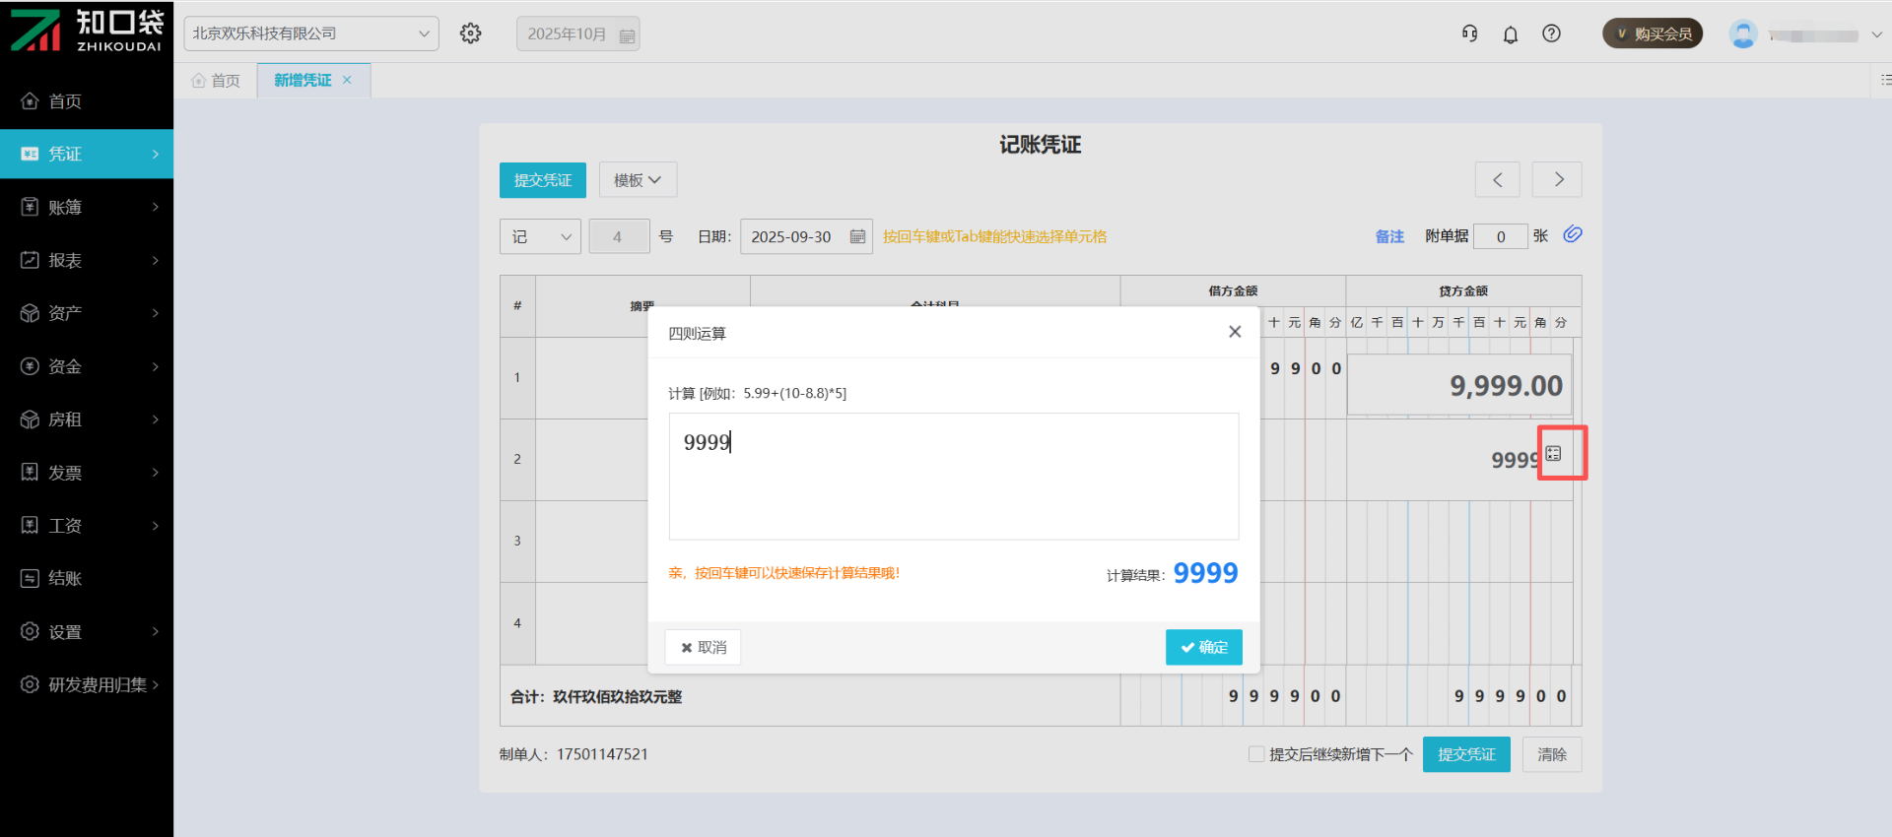Click the 备注 remark link
This screenshot has height=837, width=1892.
coord(1389,236)
